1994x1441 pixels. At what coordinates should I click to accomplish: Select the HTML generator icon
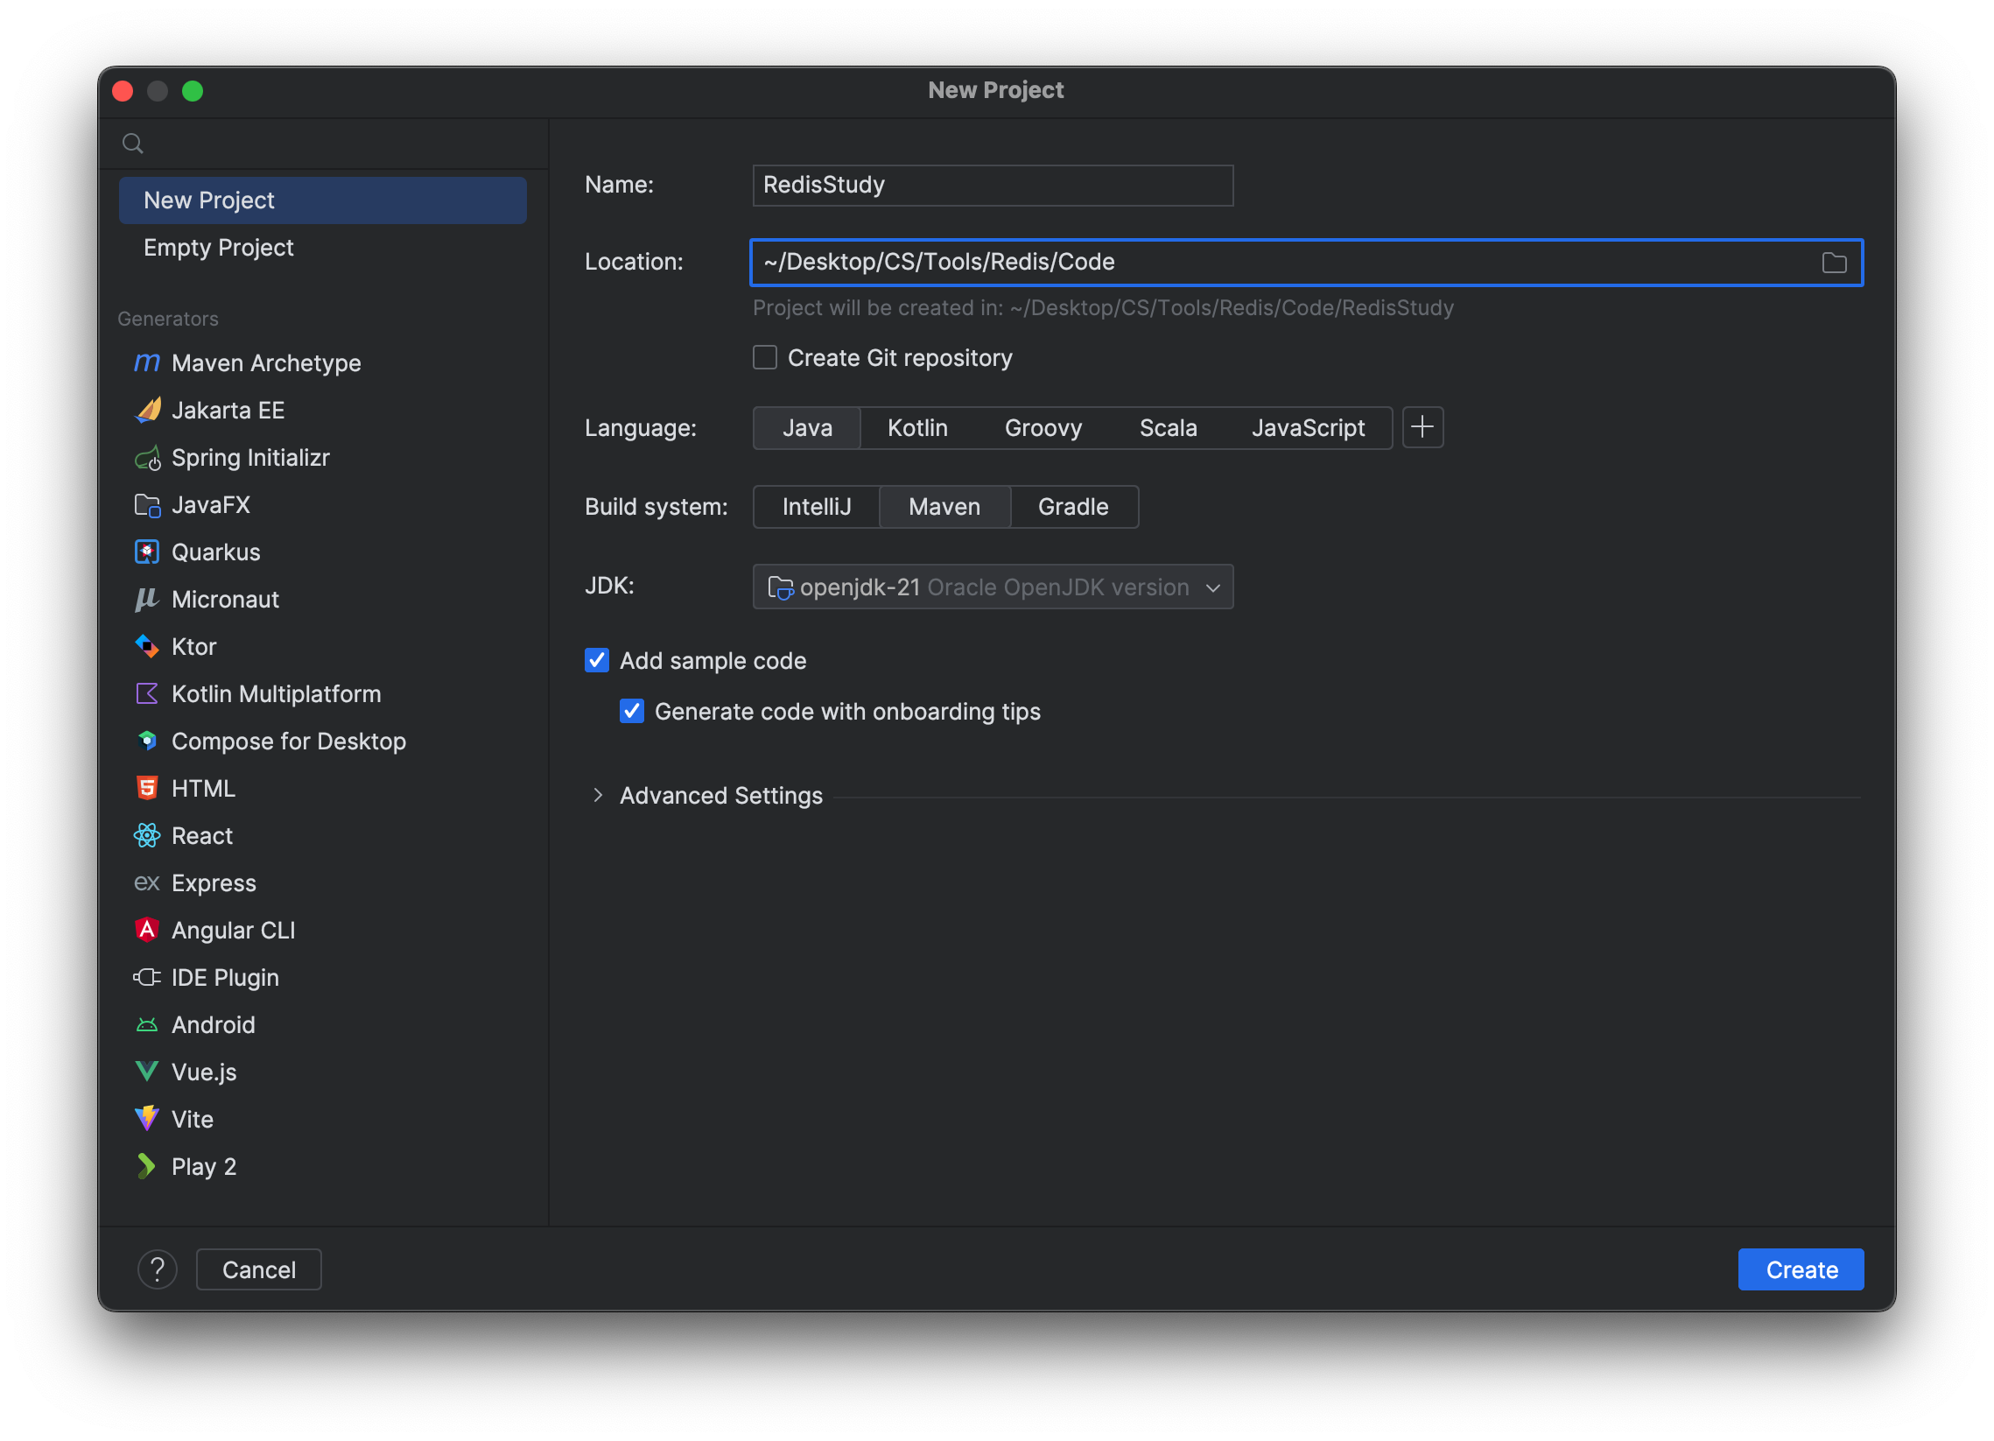coord(147,789)
